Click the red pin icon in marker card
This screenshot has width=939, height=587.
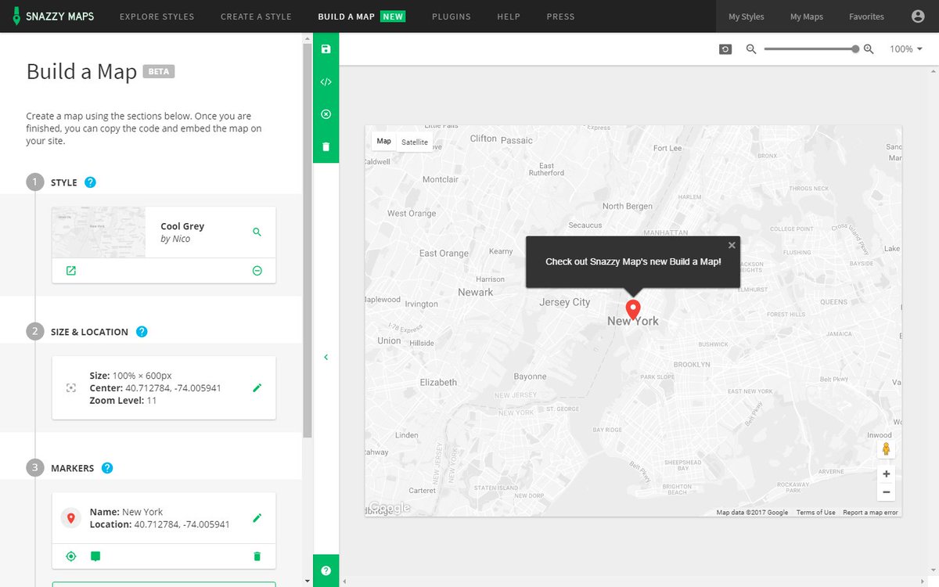click(71, 518)
